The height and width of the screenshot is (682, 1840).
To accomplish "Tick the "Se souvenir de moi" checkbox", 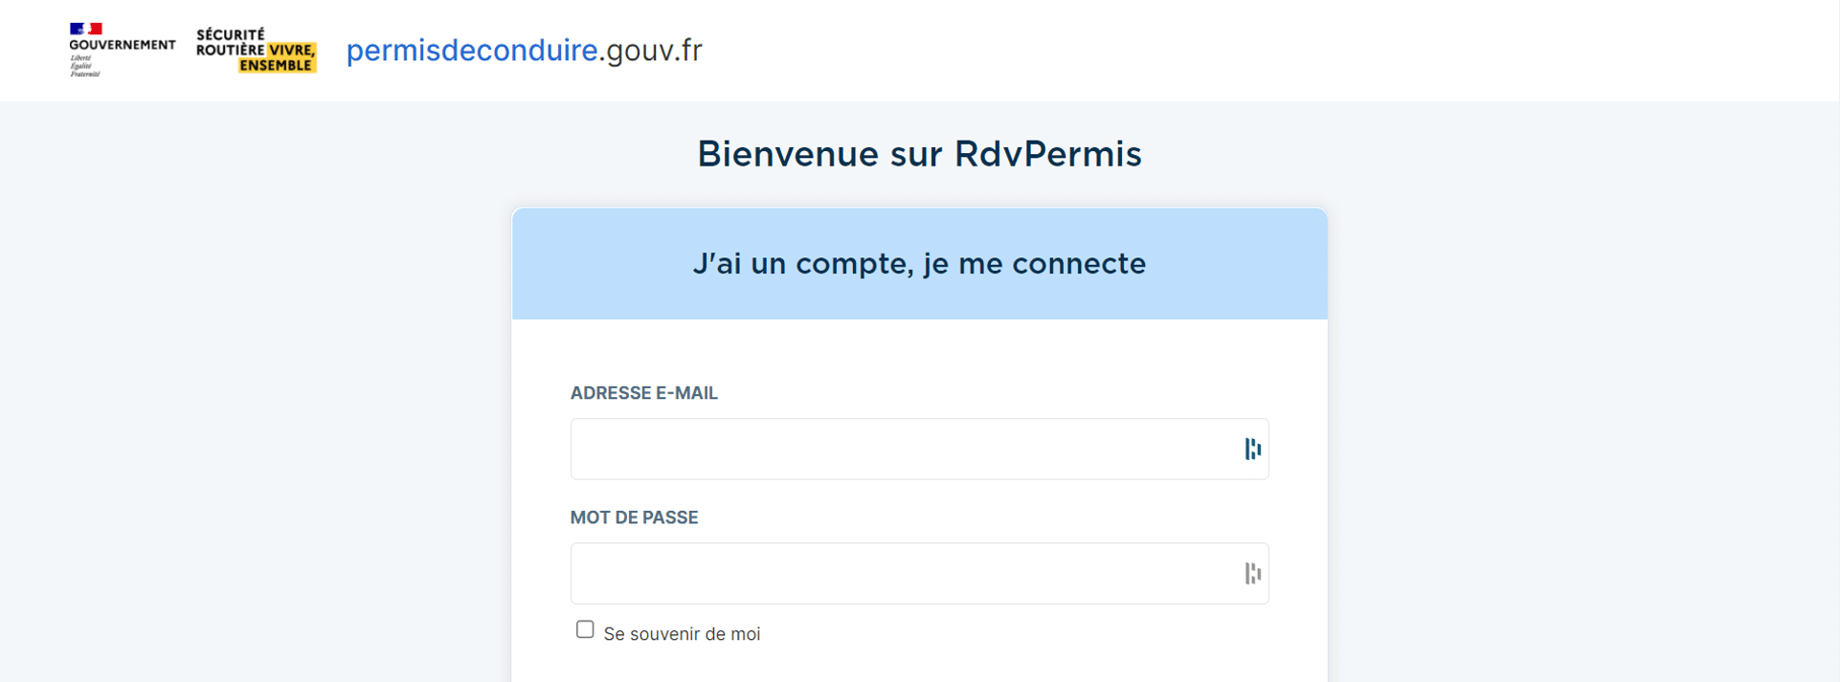I will (585, 629).
